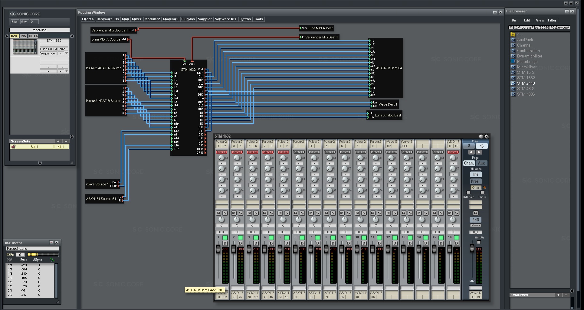Open the omni MIDI channel field
The width and height of the screenshot is (584, 310).
(x=63, y=49)
